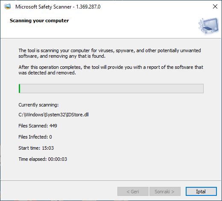
Task: Click the green filled portion of progress bar
Action: [20, 89]
